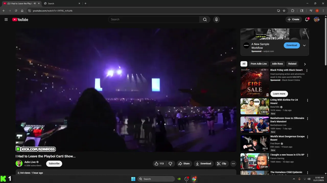Open the YouTube hamburger guide menu
Viewport: 327px width, 183px height.
pyautogui.click(x=6, y=20)
